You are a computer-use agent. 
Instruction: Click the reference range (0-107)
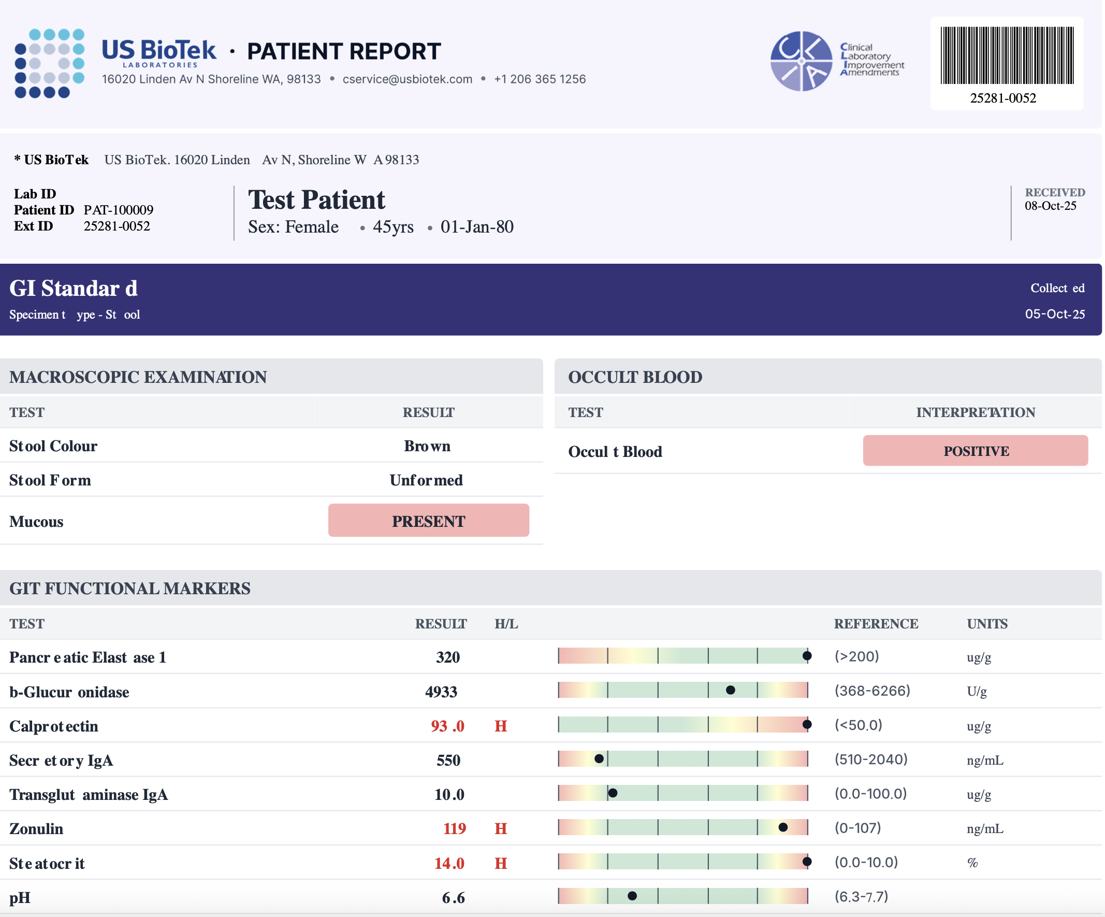[x=857, y=827]
